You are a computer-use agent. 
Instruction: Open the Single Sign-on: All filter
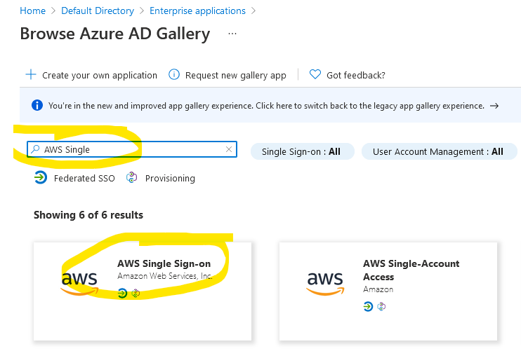pyautogui.click(x=303, y=151)
